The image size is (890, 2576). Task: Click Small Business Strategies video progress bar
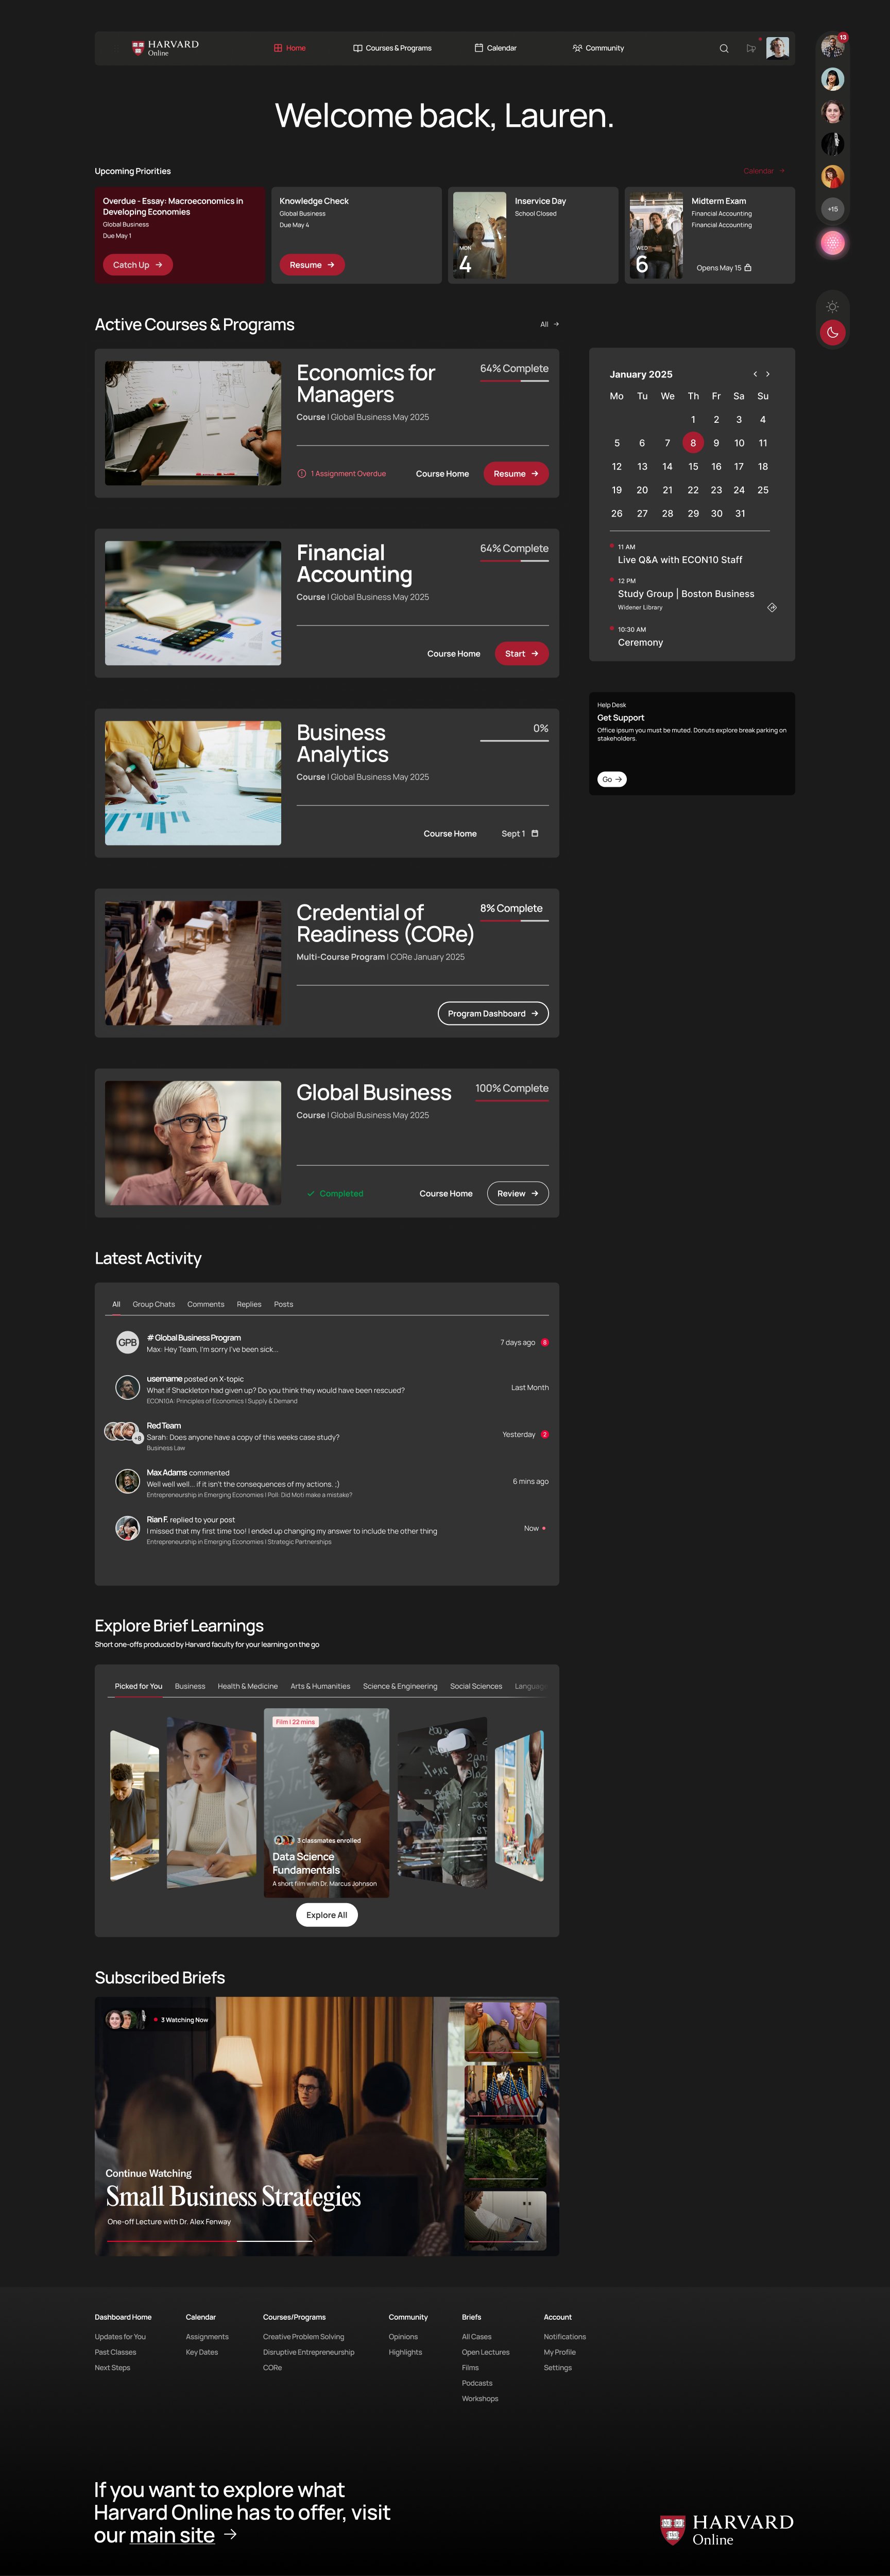coord(210,2241)
